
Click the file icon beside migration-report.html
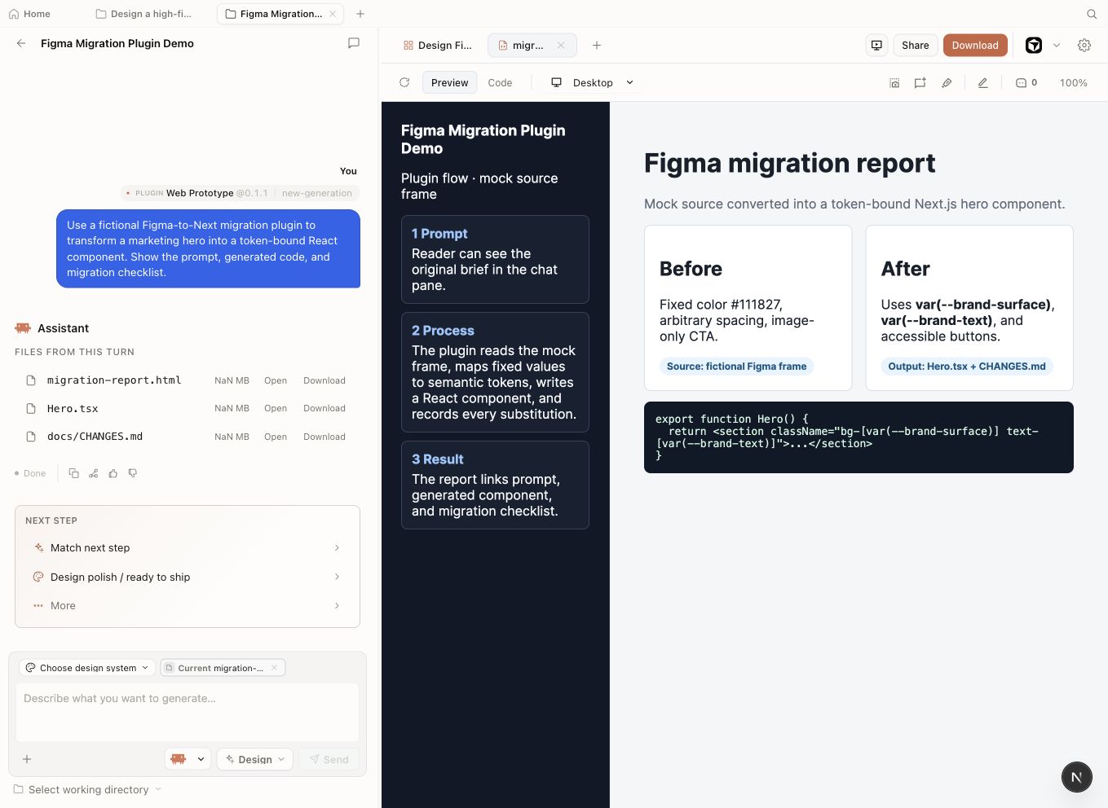(x=31, y=380)
